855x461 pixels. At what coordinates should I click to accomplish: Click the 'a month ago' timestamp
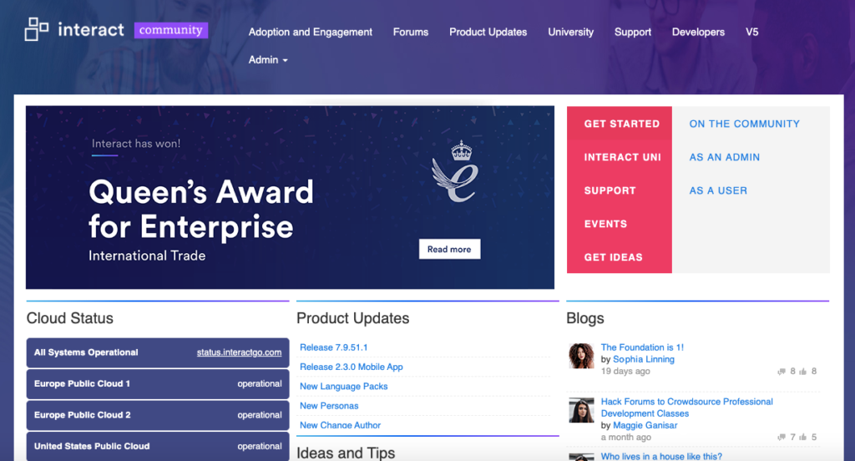coord(626,437)
